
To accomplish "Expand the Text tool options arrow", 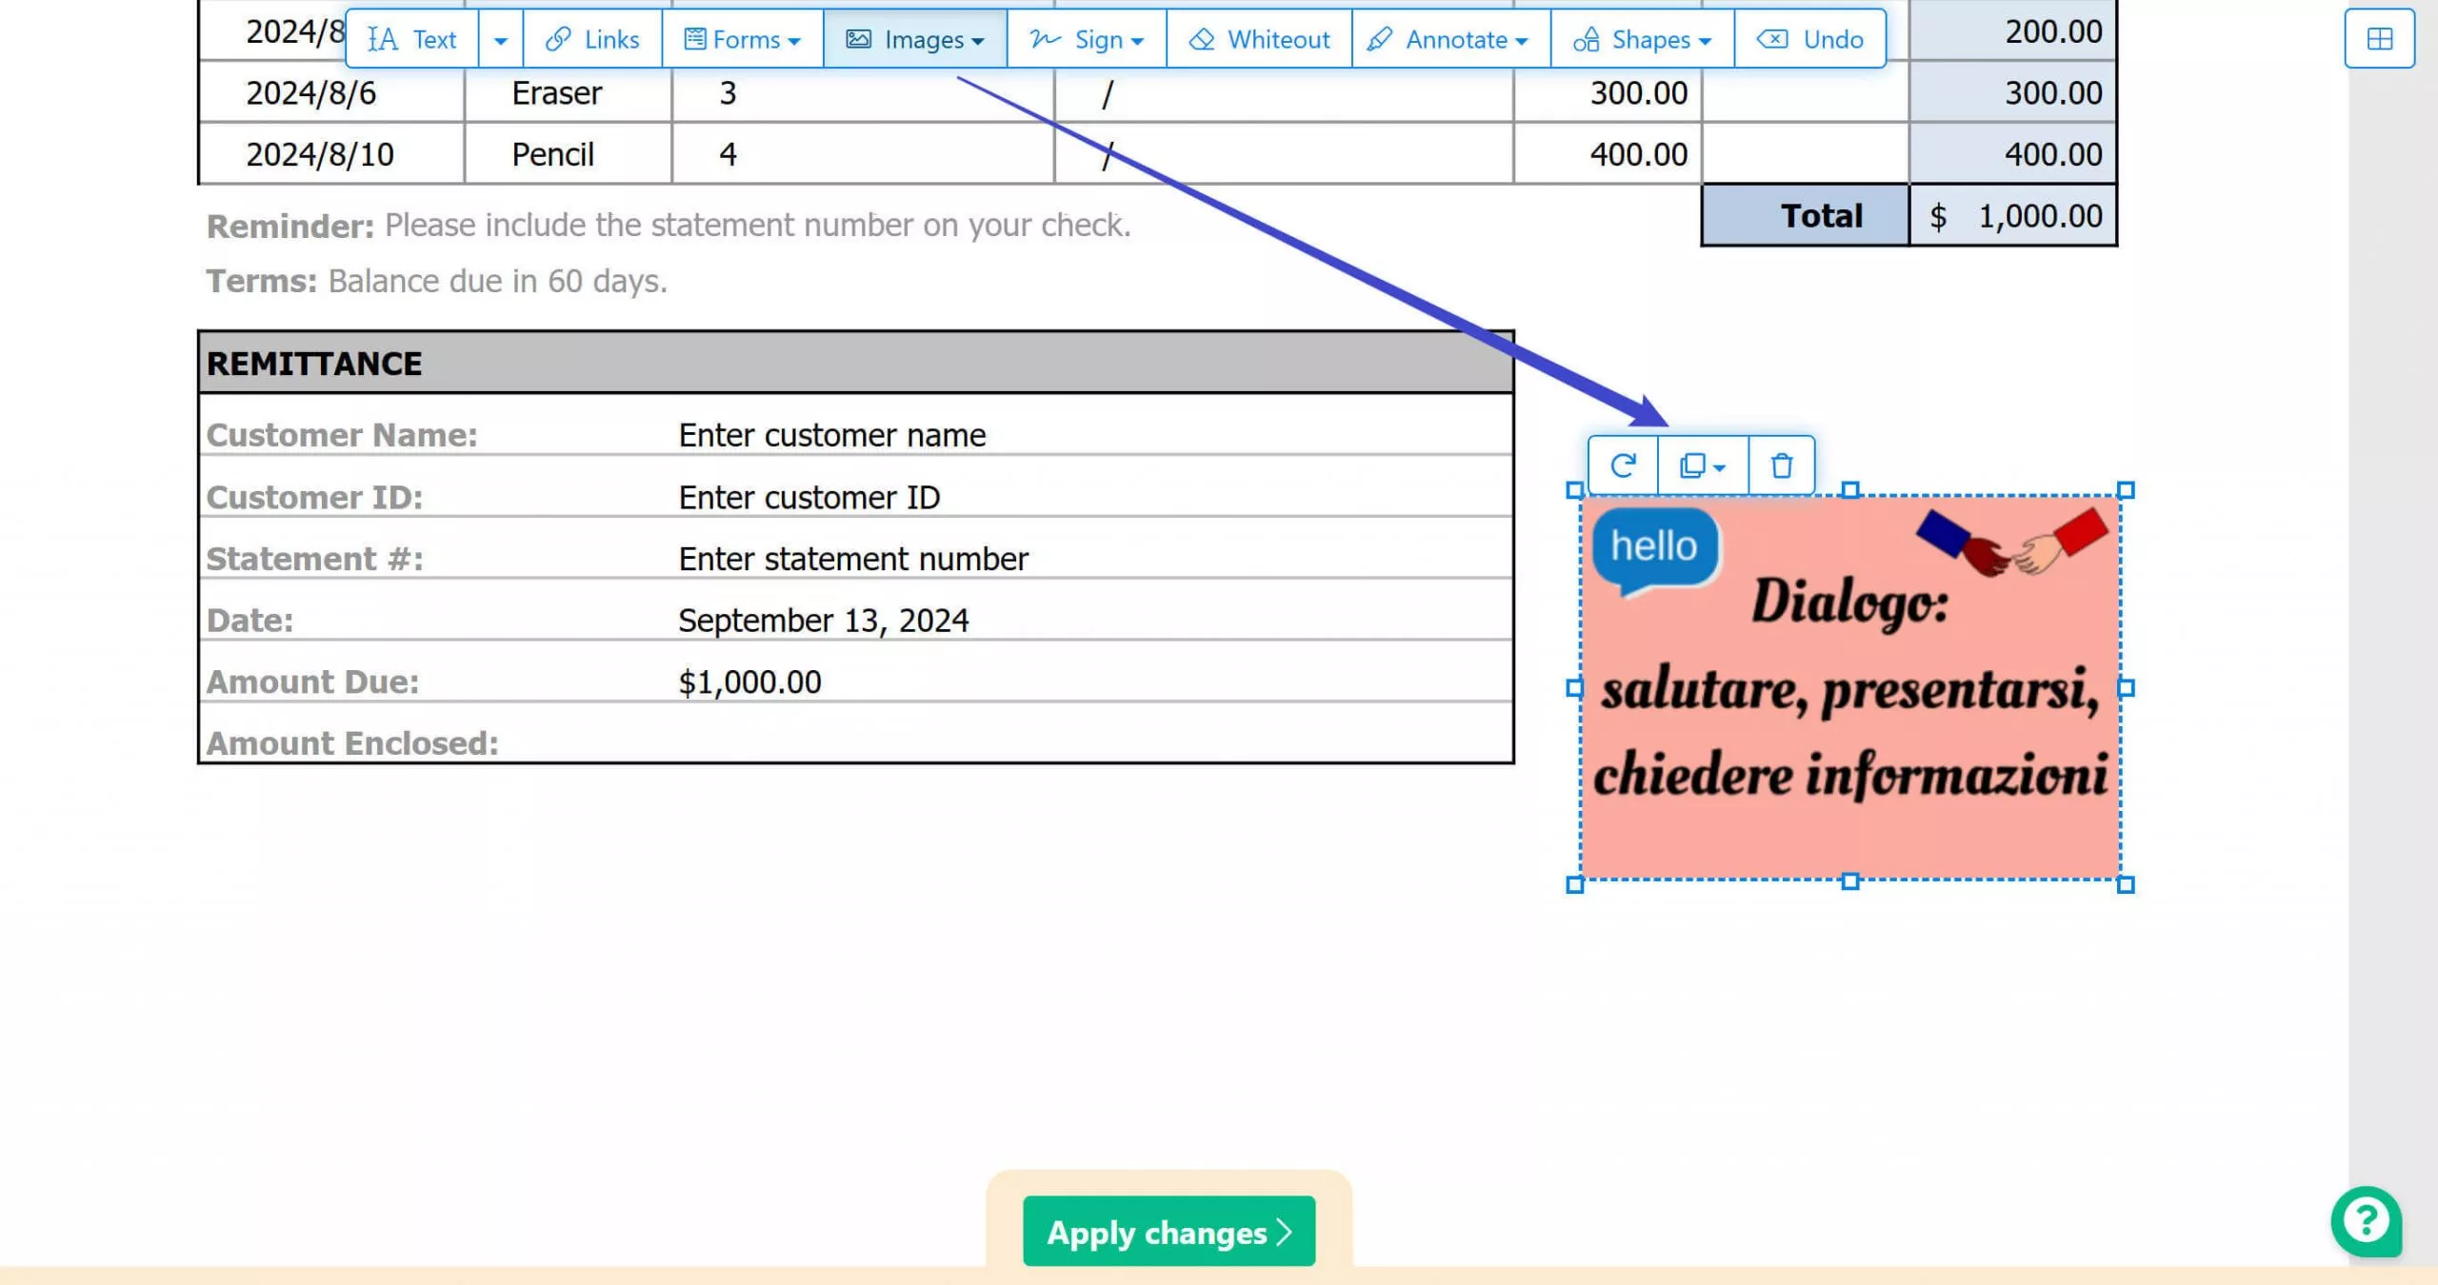I will pos(501,40).
